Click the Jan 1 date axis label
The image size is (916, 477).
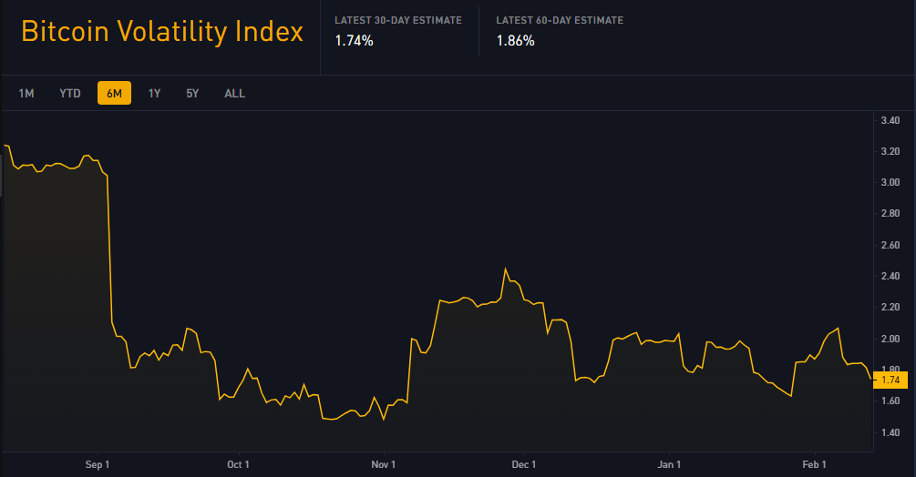tap(669, 464)
